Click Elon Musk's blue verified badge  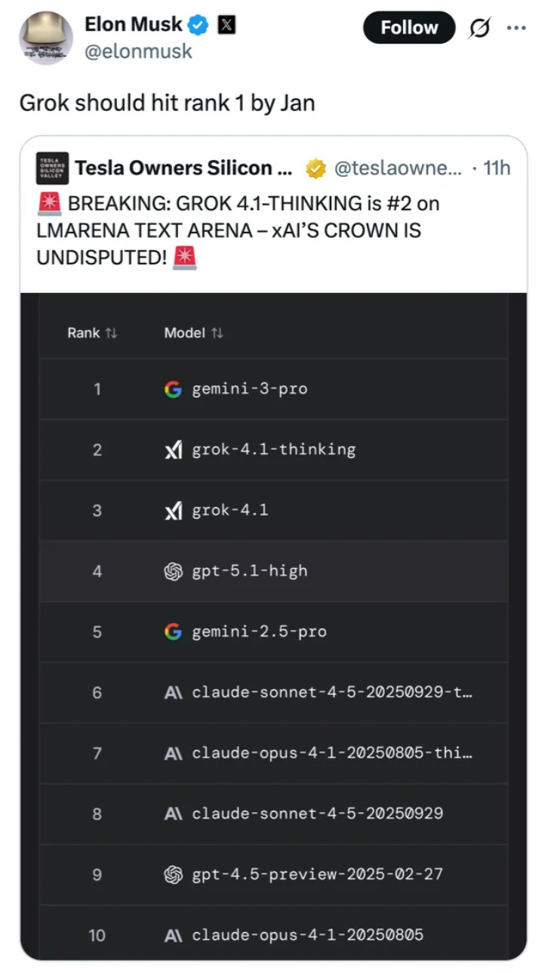point(198,25)
